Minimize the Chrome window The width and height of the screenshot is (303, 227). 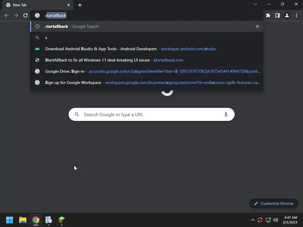tap(269, 4)
